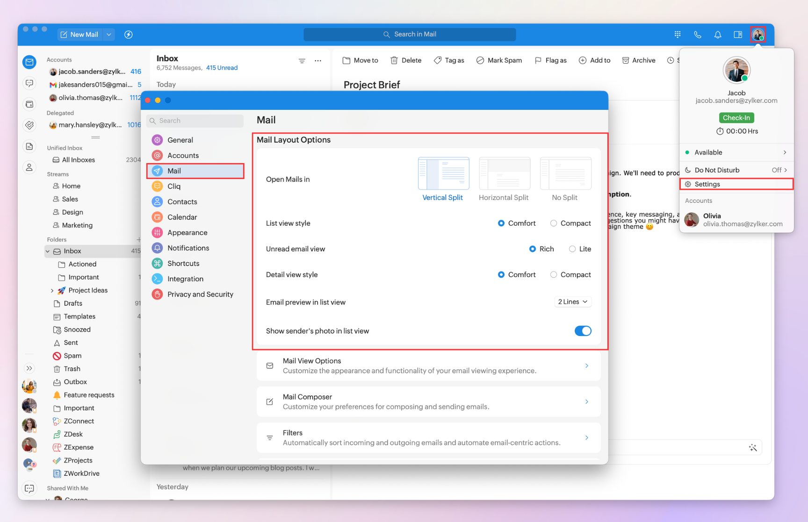Toggle show sender's photo switch
This screenshot has width=808, height=522.
[583, 331]
